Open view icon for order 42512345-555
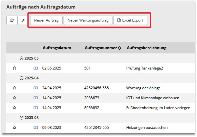This screenshot has width=197, height=137. pos(36,128)
